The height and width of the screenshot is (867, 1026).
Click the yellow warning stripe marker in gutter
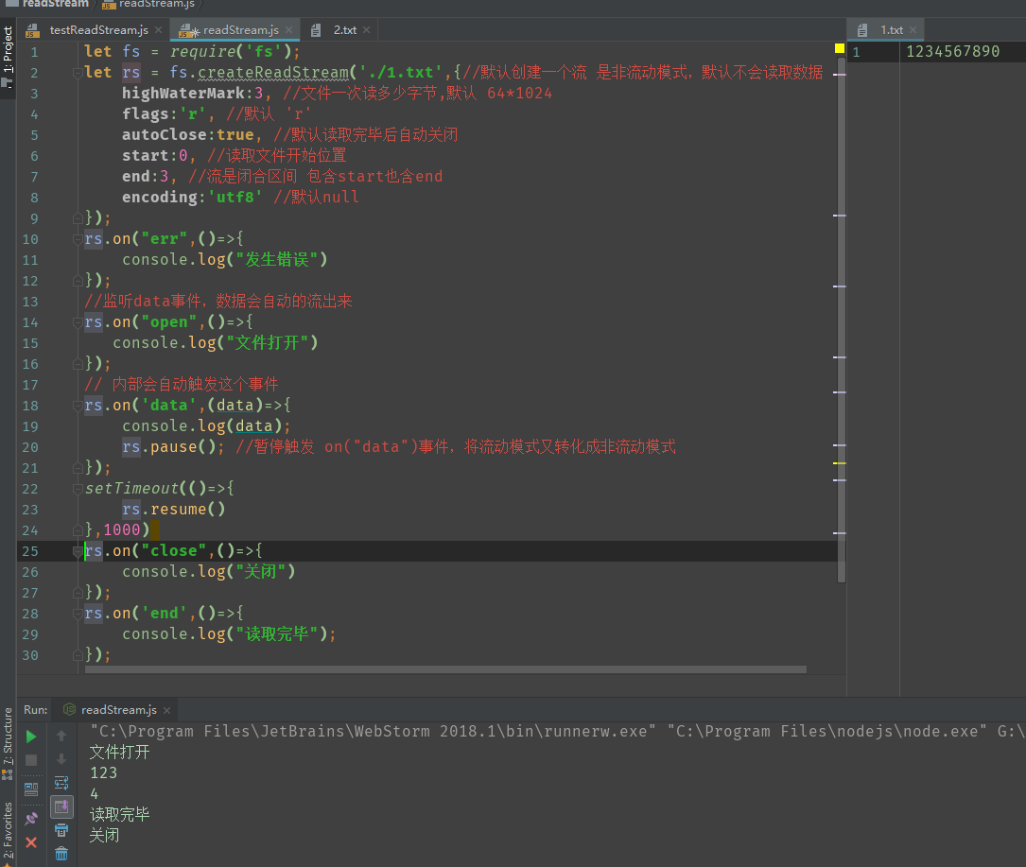click(840, 463)
